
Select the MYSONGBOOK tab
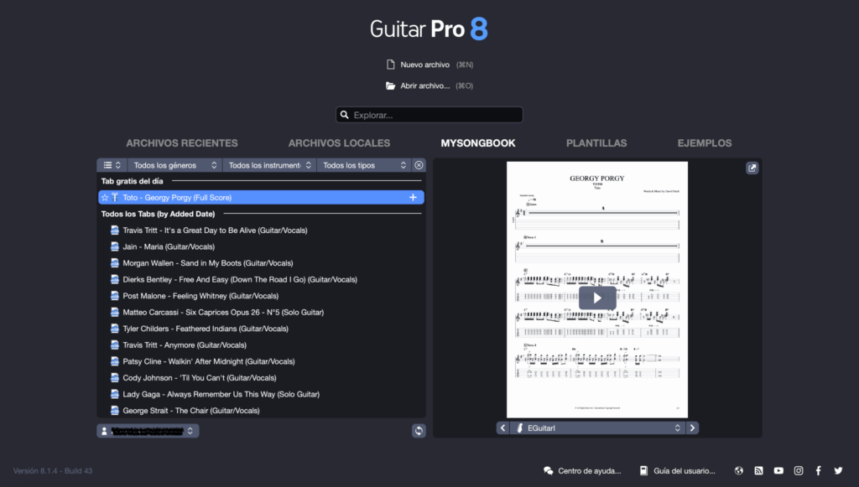[x=477, y=143]
